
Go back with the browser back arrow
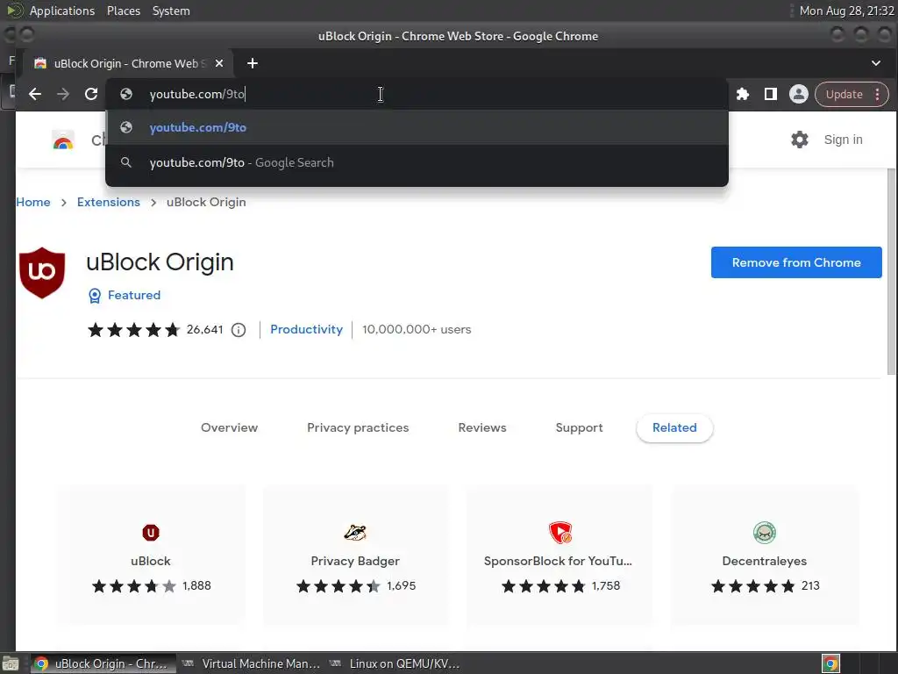35,94
